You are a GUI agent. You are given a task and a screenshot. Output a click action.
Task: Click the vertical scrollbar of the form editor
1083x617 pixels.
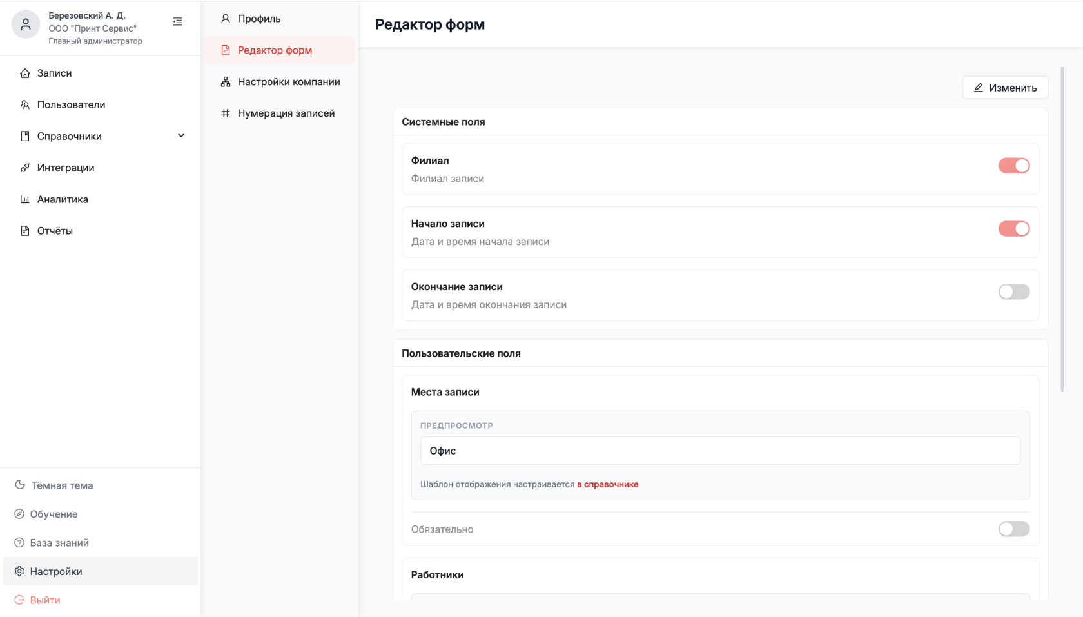(1062, 229)
